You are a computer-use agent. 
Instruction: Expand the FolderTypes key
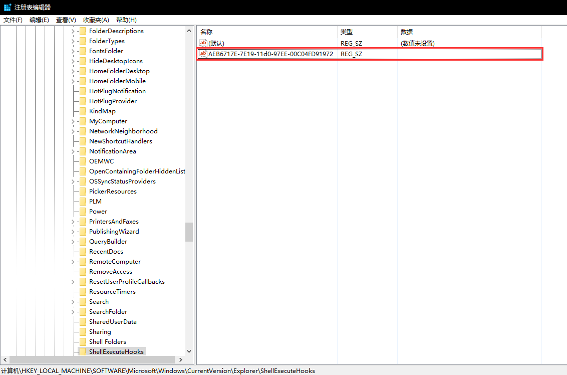tap(73, 41)
